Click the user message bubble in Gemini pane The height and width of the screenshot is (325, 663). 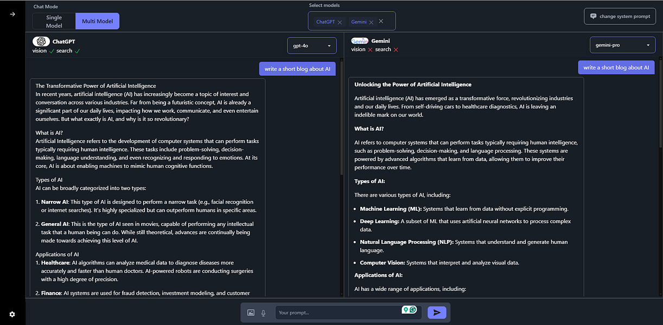pyautogui.click(x=616, y=68)
